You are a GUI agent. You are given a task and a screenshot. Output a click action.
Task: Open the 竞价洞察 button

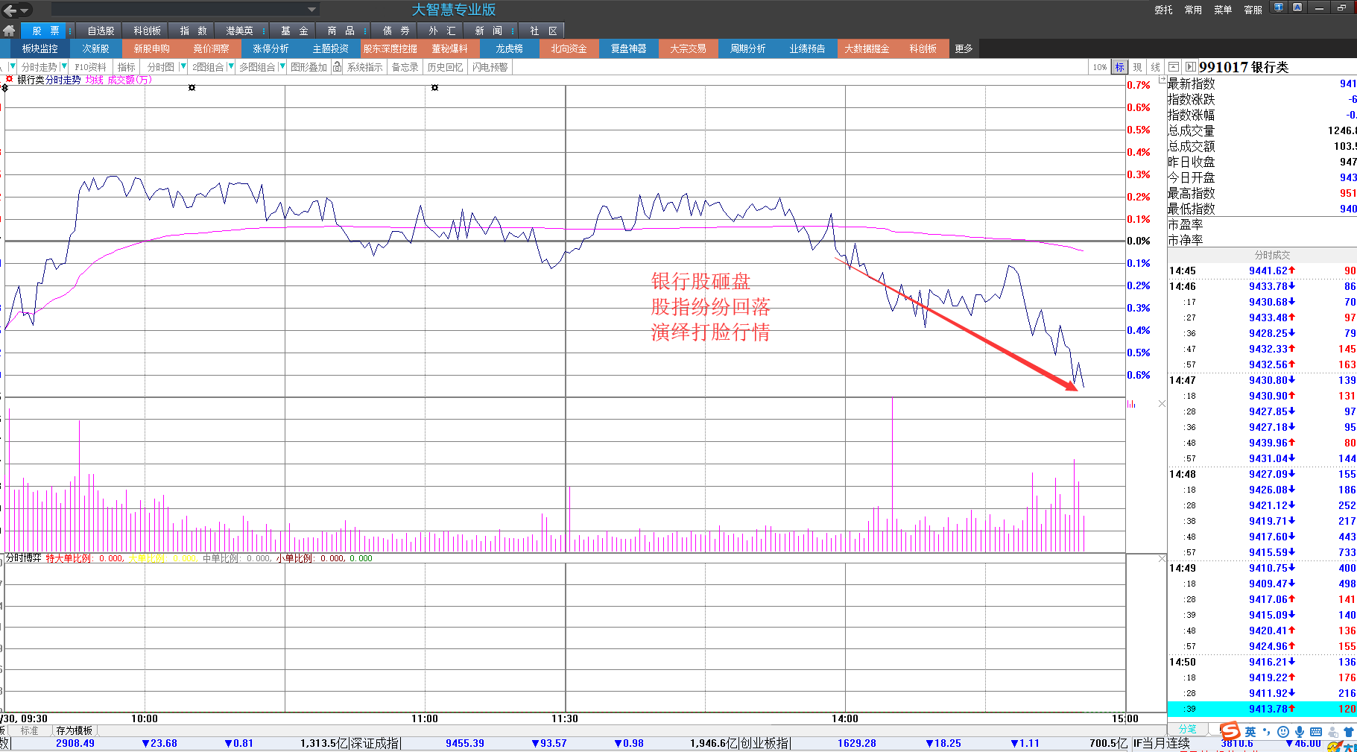coord(211,48)
